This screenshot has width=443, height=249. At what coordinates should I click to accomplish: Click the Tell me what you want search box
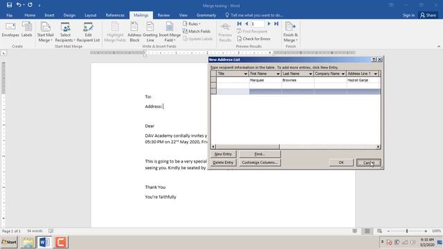coord(254,15)
